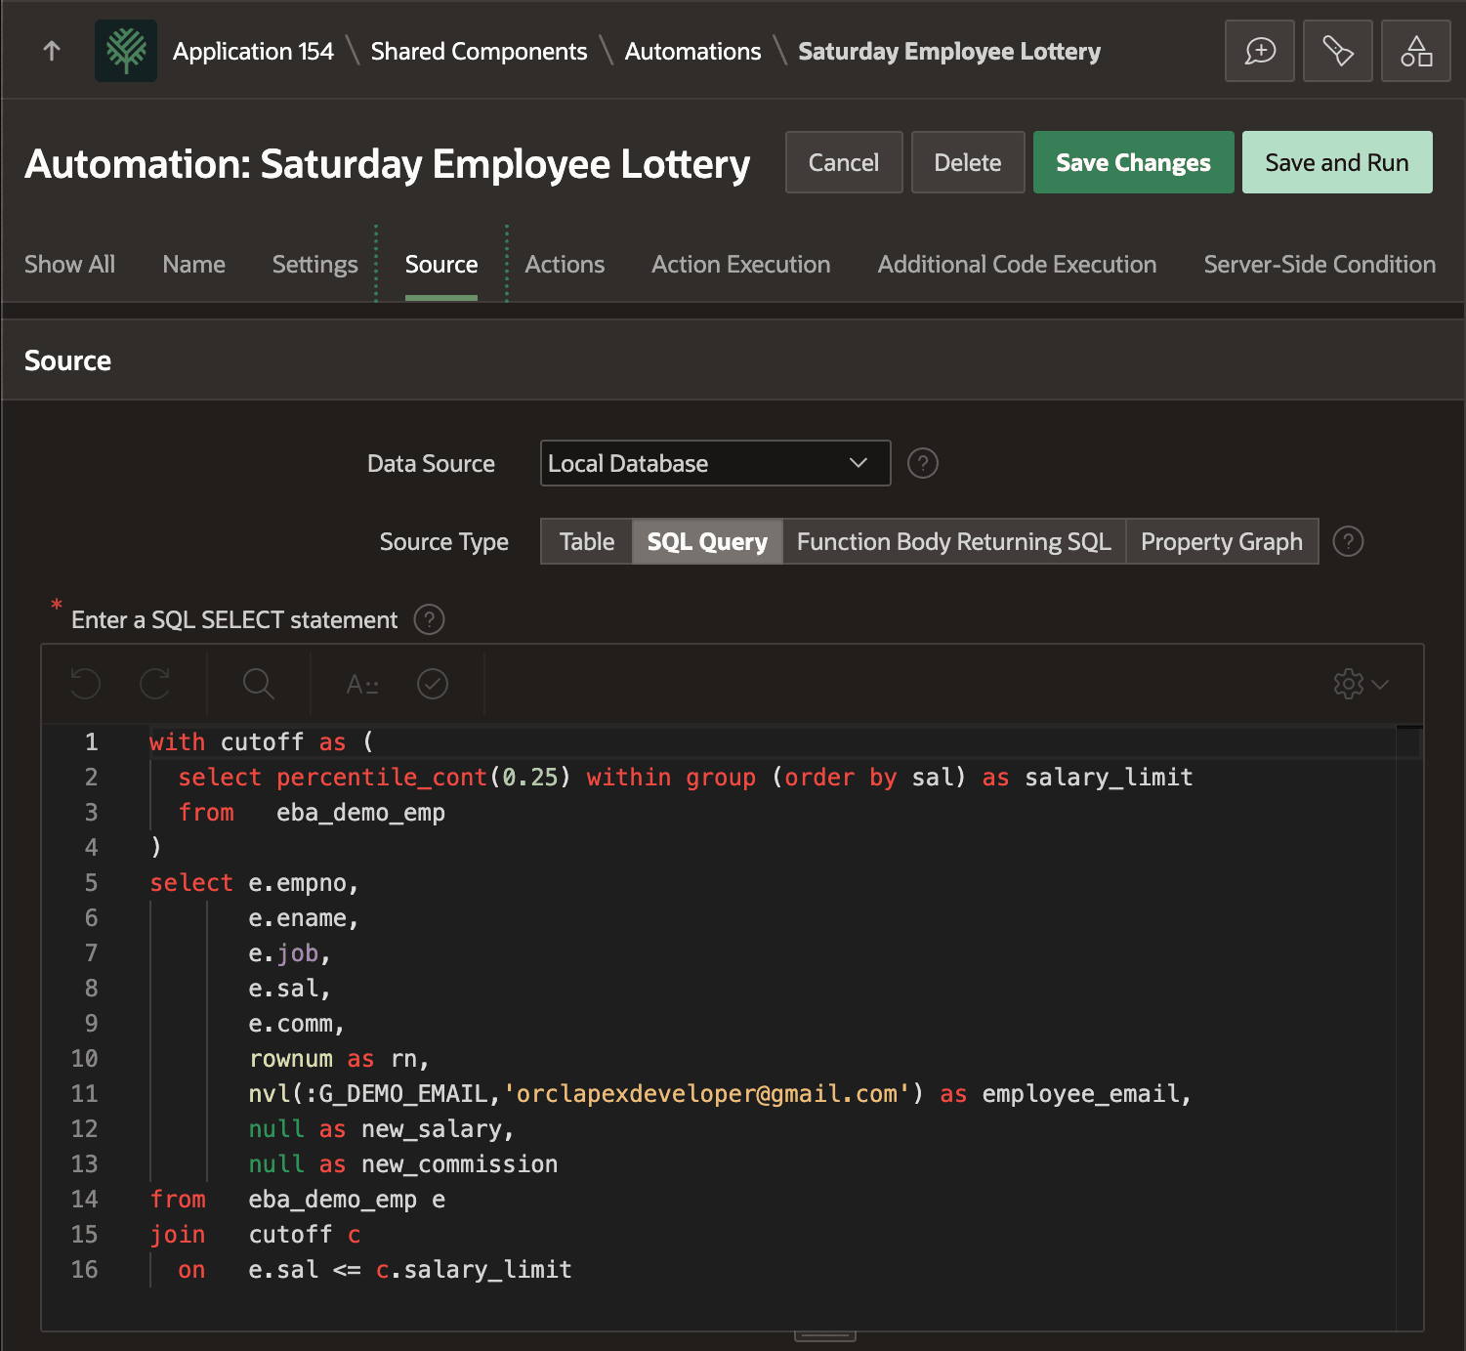Open the Data Source dropdown
This screenshot has height=1351, width=1466.
click(716, 463)
